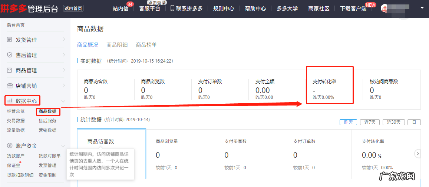Click the 数据中心 bar chart icon
This screenshot has height=187, width=429.
tap(10, 101)
